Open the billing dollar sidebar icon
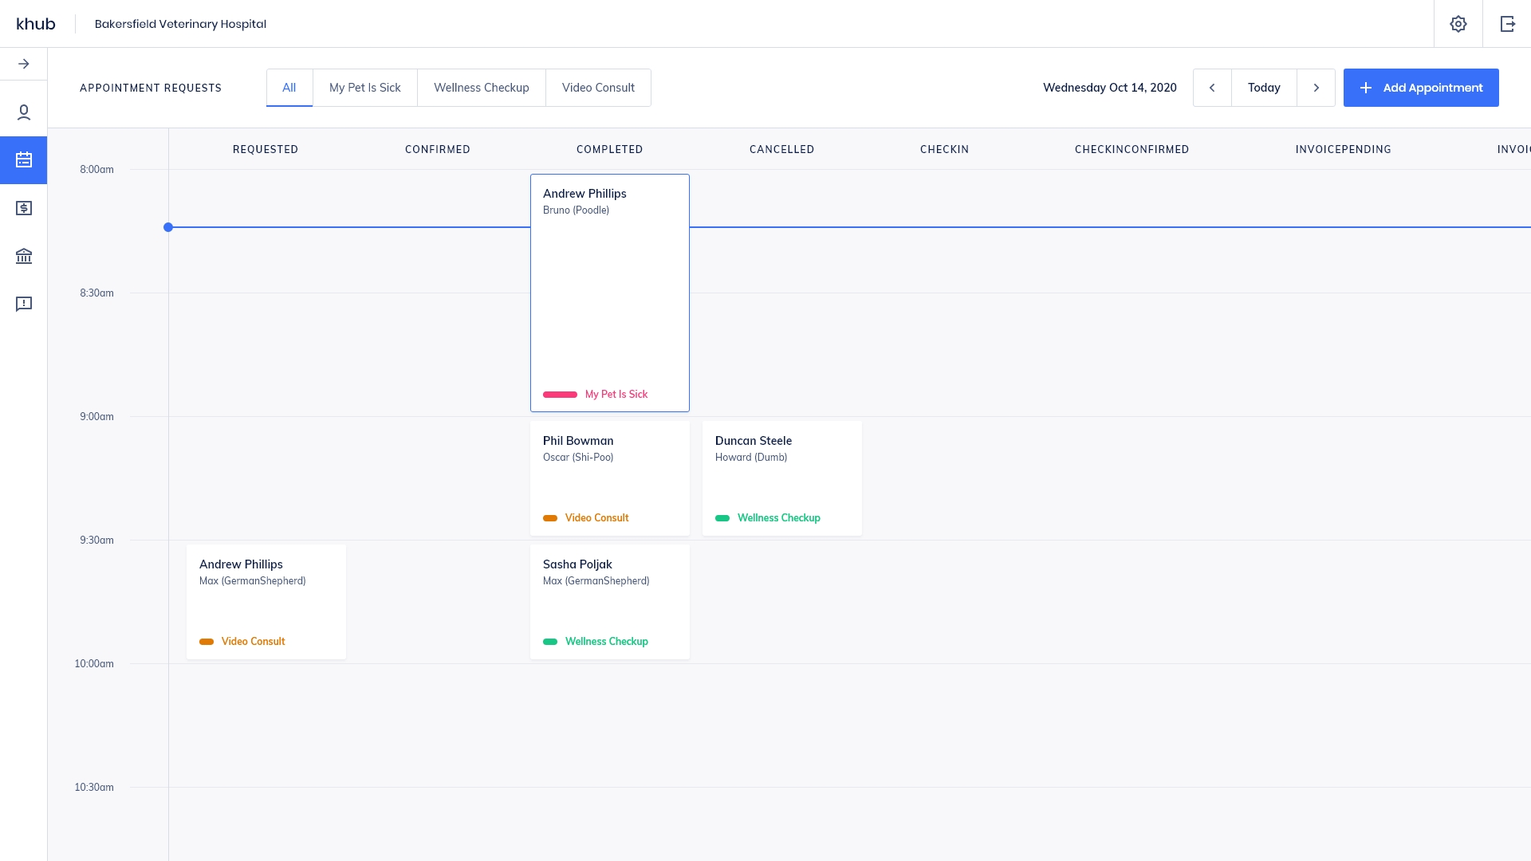1531x861 pixels. (24, 208)
